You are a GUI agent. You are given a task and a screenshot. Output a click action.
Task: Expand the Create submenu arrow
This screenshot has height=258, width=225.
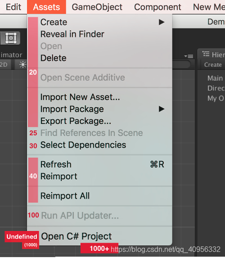click(162, 22)
